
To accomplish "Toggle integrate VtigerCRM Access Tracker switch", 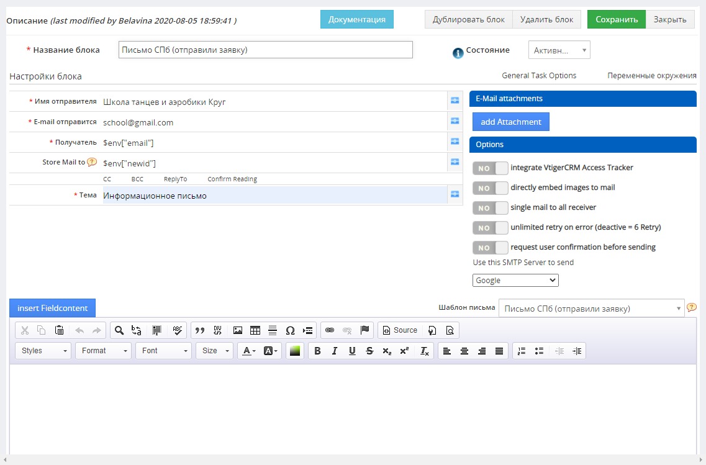I will [x=490, y=168].
